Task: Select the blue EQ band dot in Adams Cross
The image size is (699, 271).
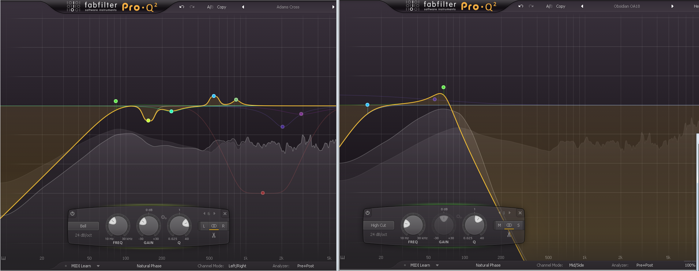Action: [214, 96]
